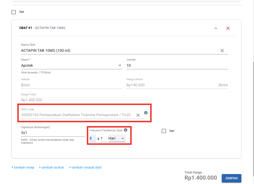254x184 pixels.
Task: Remove Obat #1 with the red X
Action: pos(228,28)
